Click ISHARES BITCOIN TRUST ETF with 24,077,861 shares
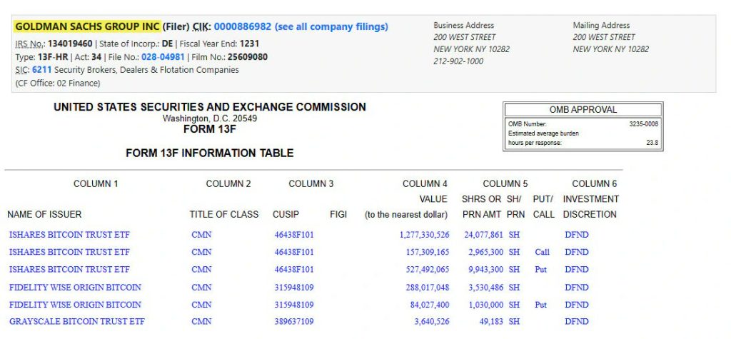This screenshot has height=339, width=731. [x=69, y=235]
